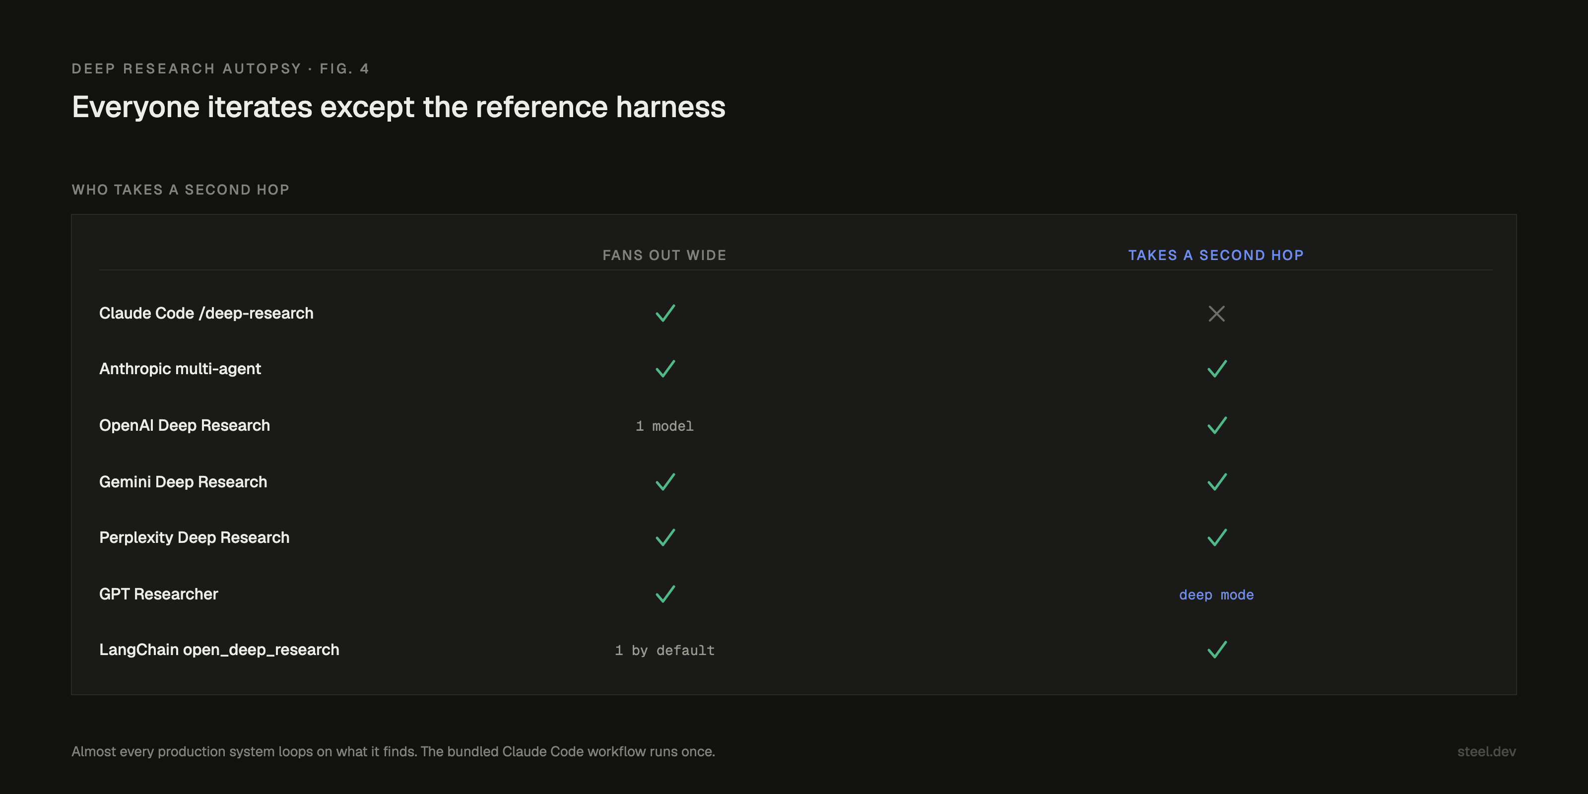Click the checkmark in the OpenAI Deep Research row
Viewport: 1588px width, 794px height.
pyautogui.click(x=1217, y=425)
